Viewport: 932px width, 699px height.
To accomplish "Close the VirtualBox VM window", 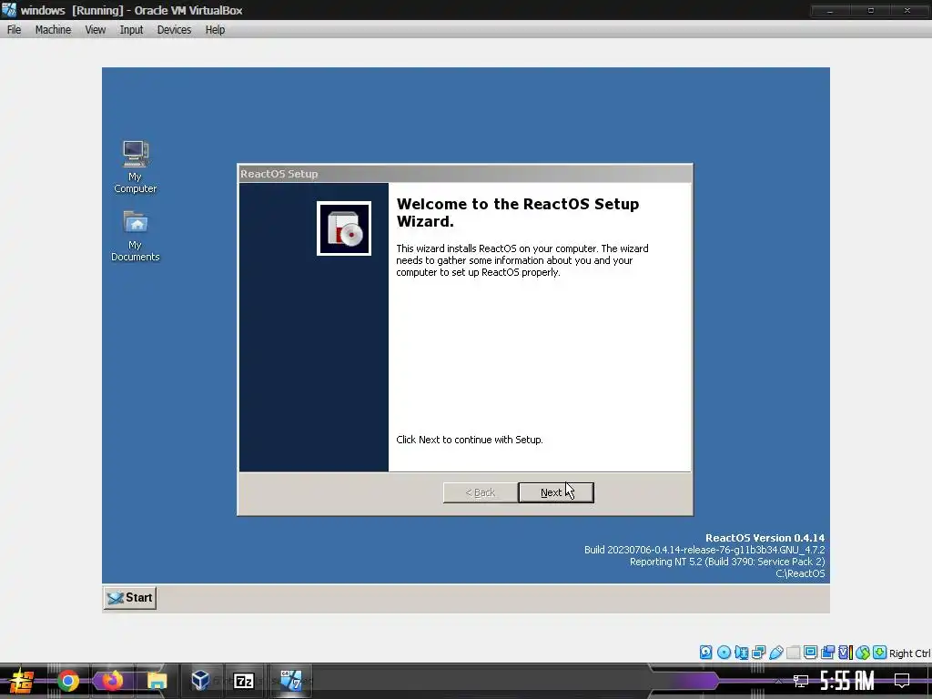I will (x=907, y=10).
